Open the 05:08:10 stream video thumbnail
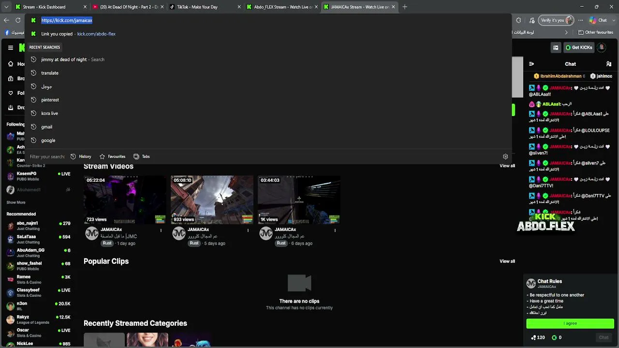 (212, 200)
